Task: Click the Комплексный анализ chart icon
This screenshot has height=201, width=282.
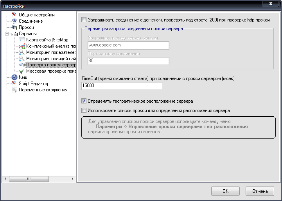Action: [22, 46]
